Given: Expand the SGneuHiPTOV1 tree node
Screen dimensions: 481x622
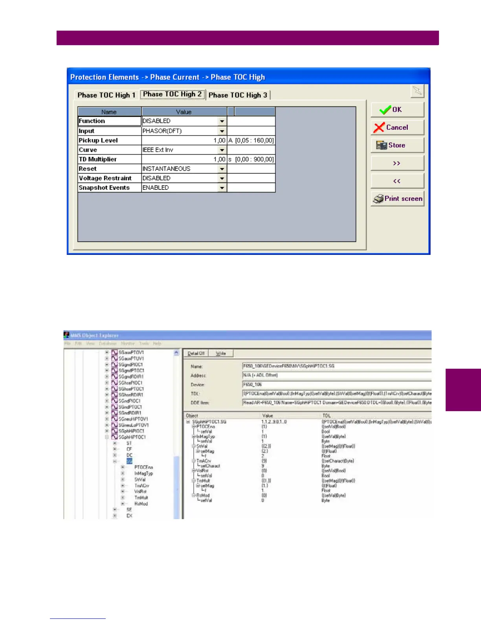Looking at the screenshot, I should (x=106, y=419).
